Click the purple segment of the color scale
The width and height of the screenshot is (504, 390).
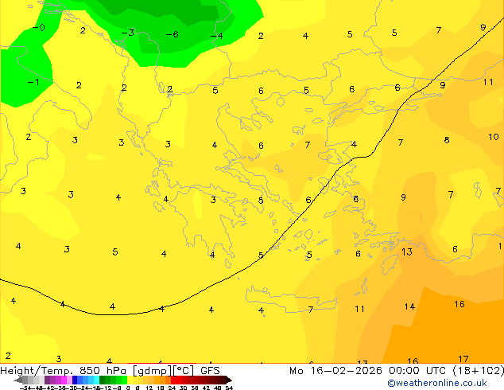pyautogui.click(x=47, y=380)
